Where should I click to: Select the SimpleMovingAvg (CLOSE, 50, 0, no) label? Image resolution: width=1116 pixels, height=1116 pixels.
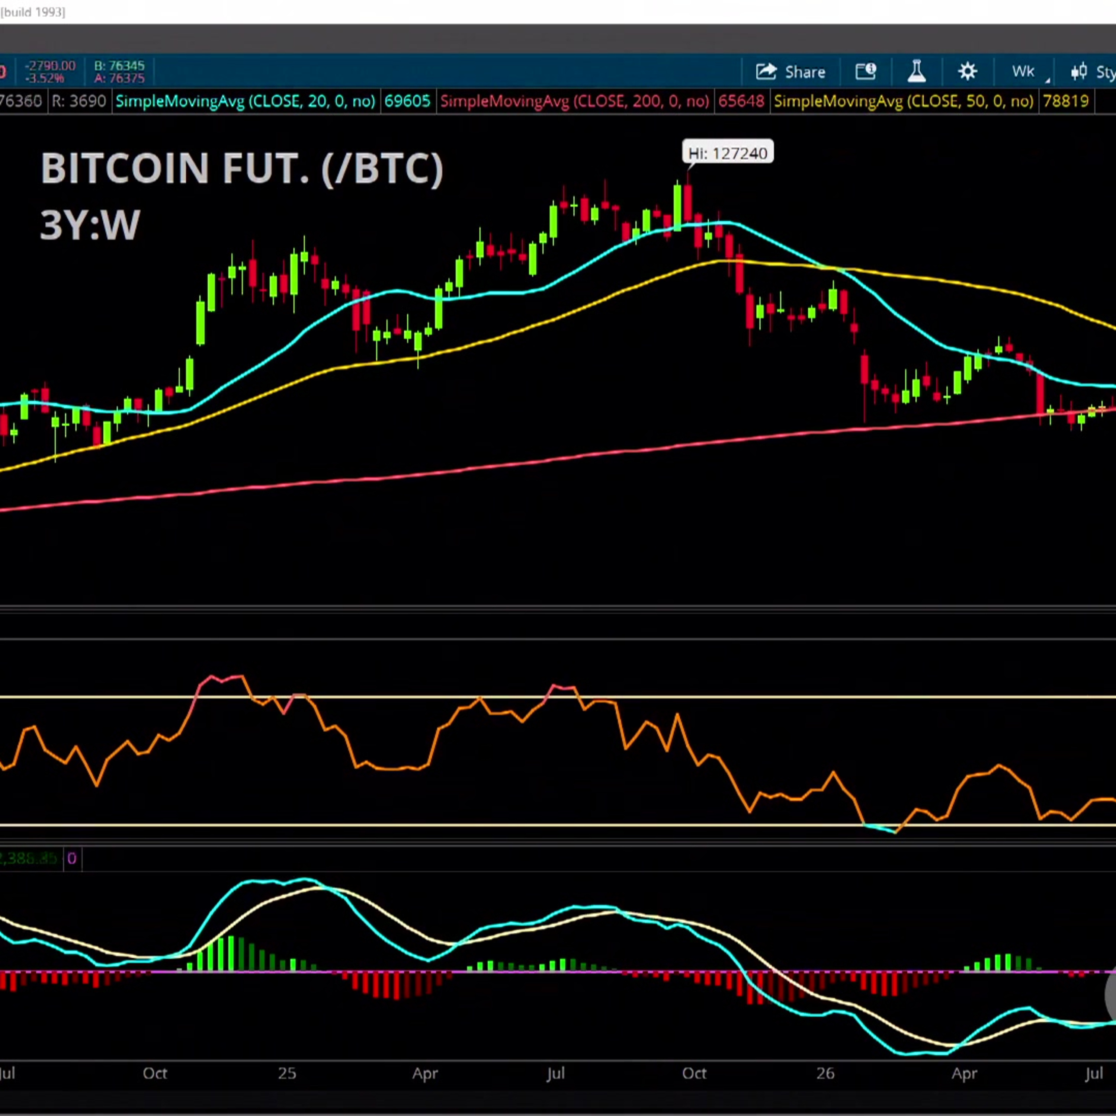[904, 102]
